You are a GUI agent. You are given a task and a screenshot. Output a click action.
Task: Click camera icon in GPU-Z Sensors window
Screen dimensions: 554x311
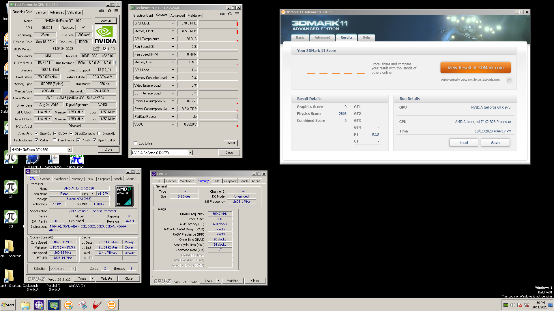tap(222, 14)
